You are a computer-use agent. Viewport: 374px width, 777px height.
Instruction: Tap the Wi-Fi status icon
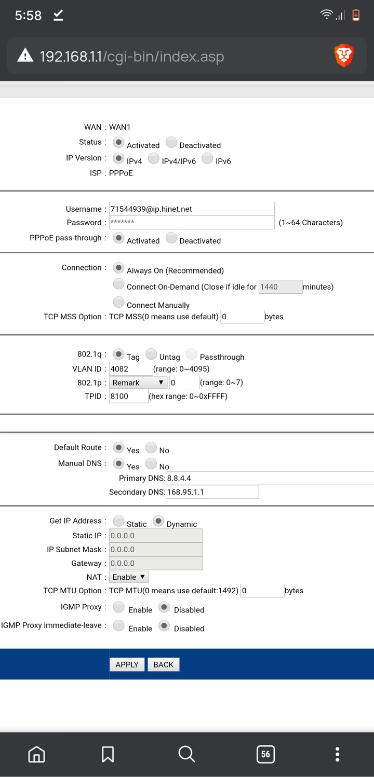click(326, 15)
